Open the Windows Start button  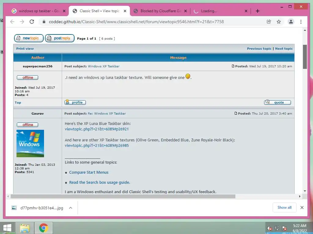(x=7, y=228)
